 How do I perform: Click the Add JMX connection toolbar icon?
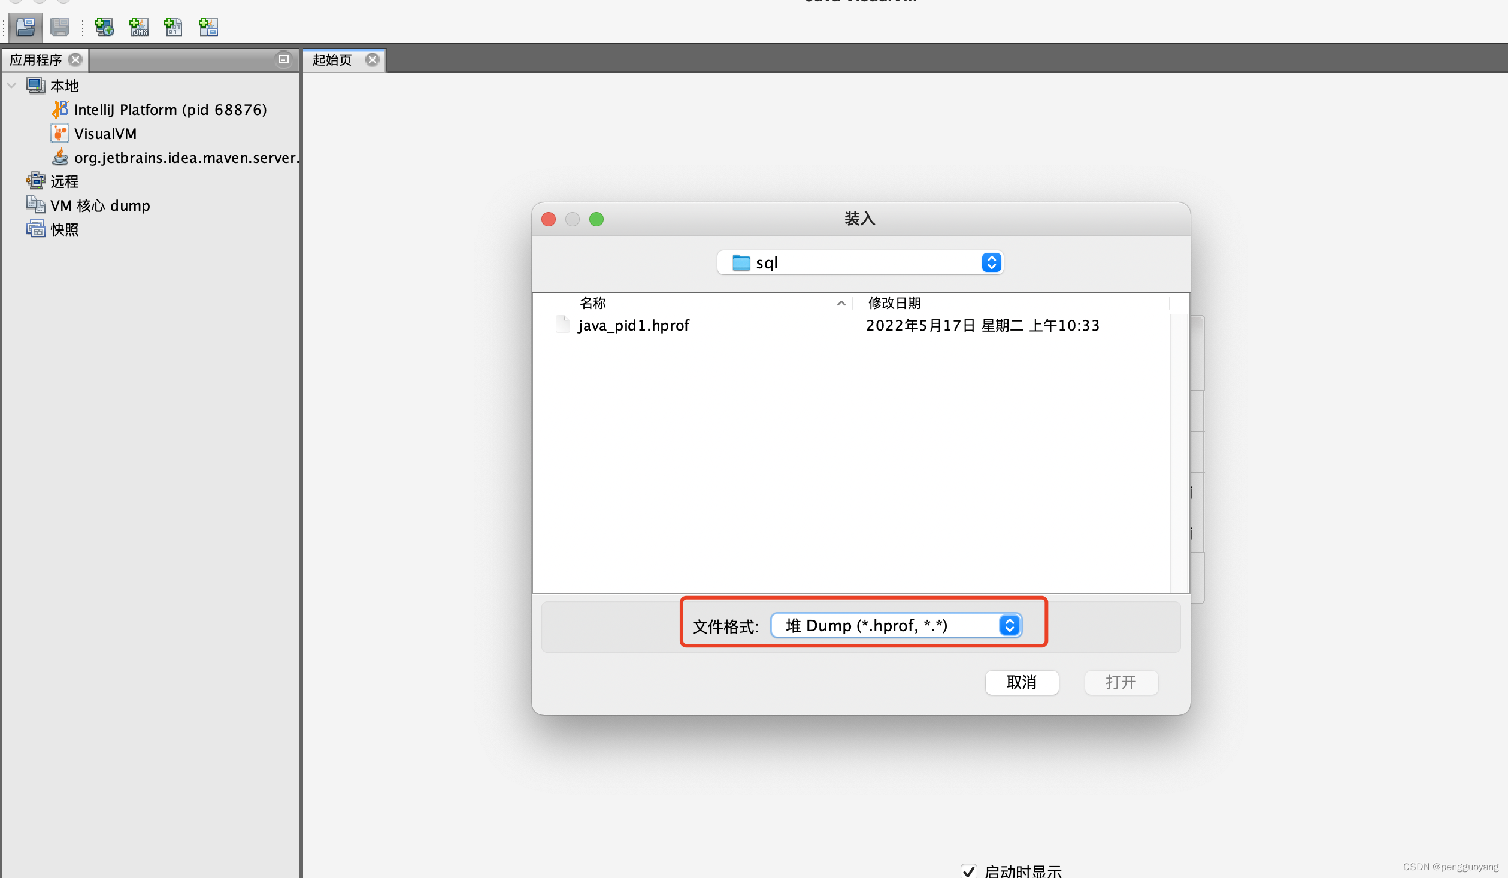(138, 27)
